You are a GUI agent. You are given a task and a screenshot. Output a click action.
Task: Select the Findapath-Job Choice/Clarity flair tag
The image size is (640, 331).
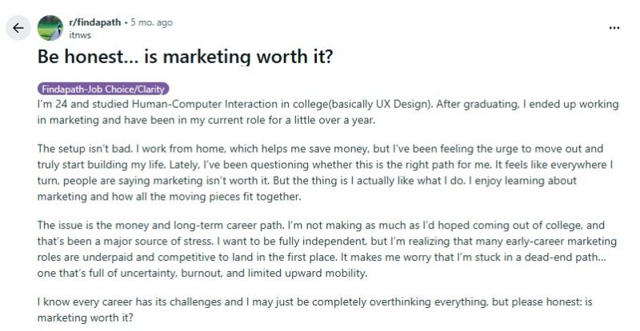click(103, 90)
